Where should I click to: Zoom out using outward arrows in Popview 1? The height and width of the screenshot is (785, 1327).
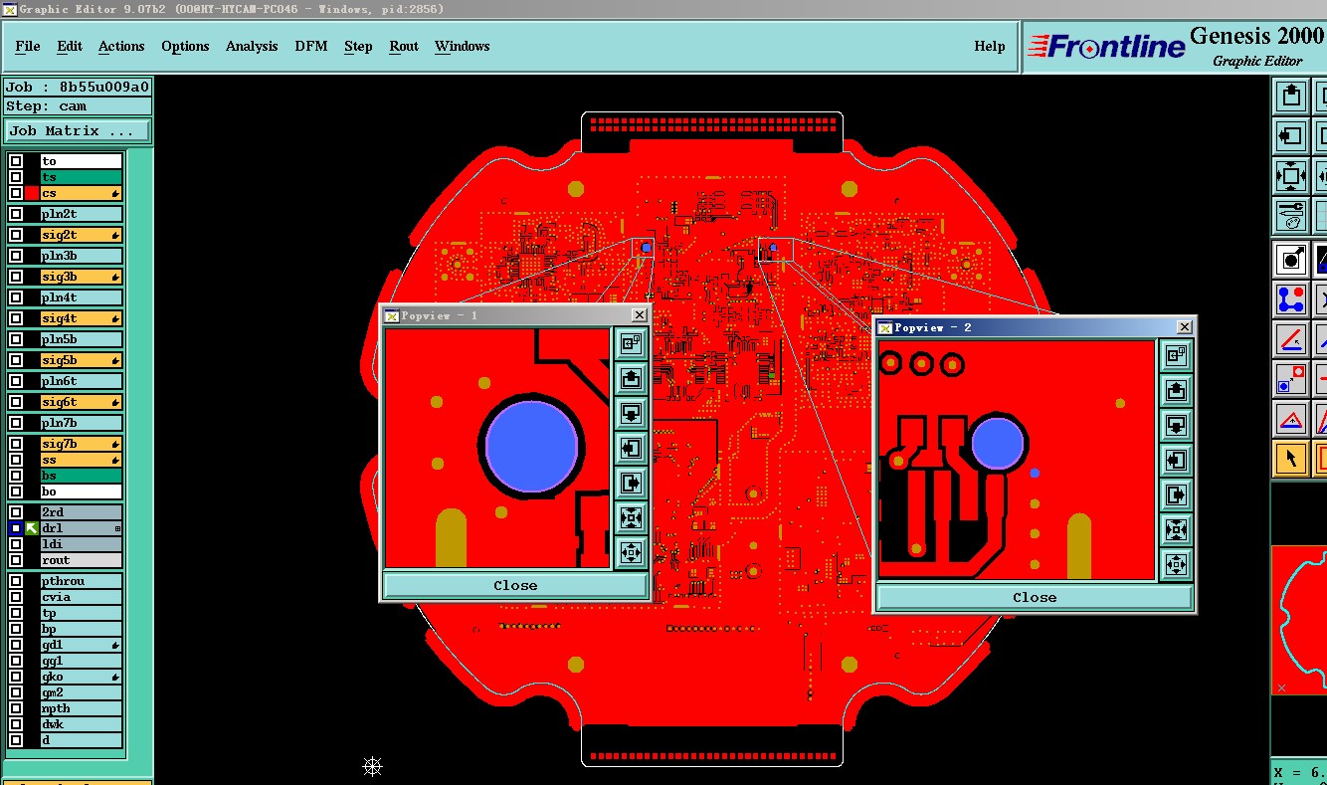click(631, 553)
